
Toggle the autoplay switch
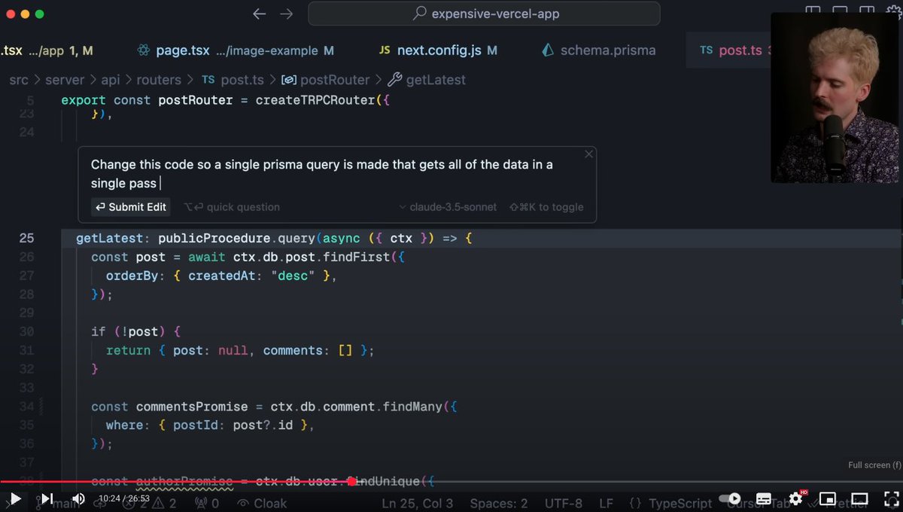pos(731,498)
